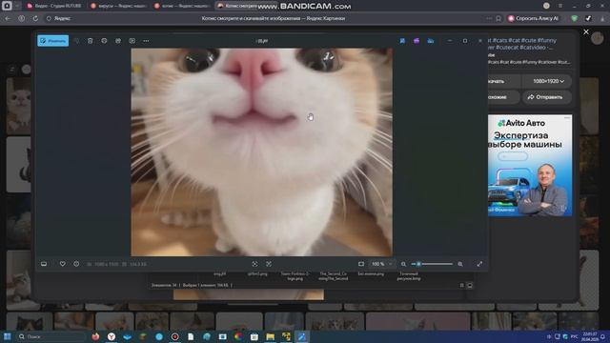
Task: Open File Explorer from the taskbar
Action: (270, 336)
